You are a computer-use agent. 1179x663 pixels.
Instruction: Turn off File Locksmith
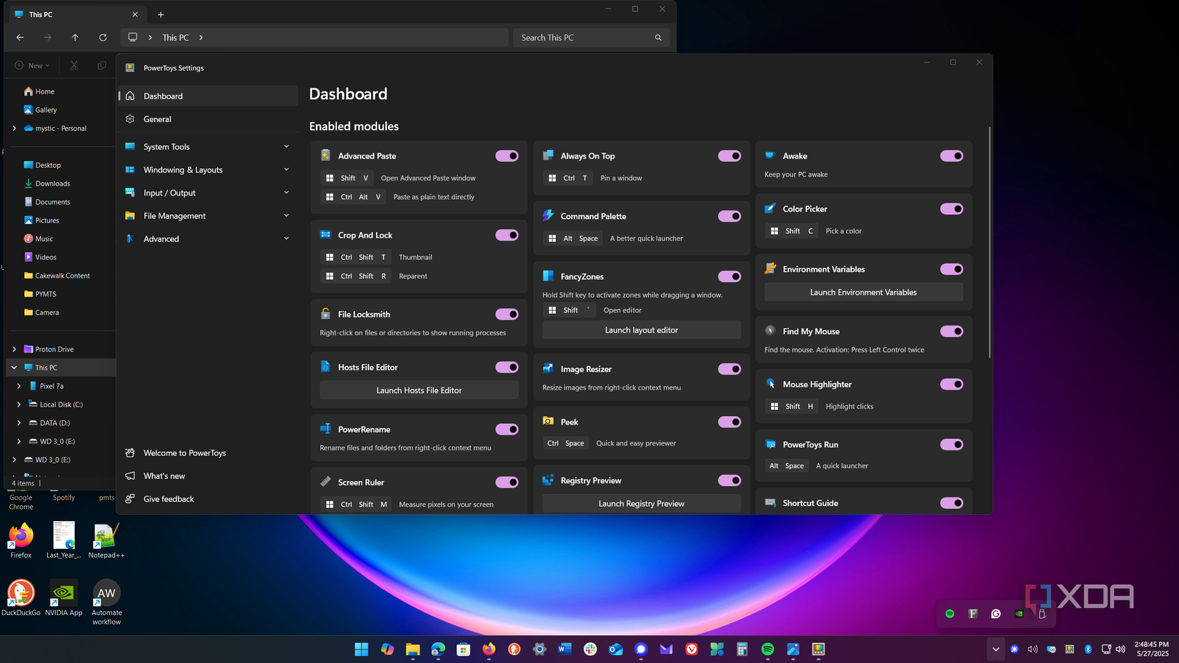point(507,314)
